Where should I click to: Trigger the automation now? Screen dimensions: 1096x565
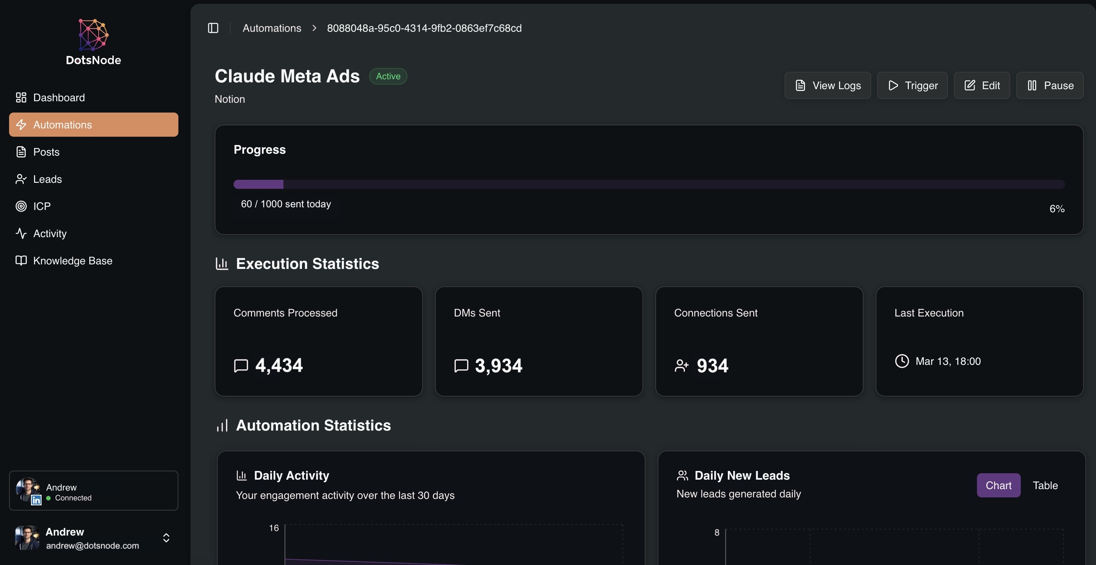[x=912, y=85]
